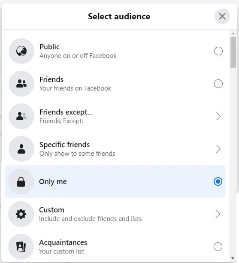This screenshot has height=263, width=239.
Task: Click the padlock Only me icon
Action: (21, 181)
